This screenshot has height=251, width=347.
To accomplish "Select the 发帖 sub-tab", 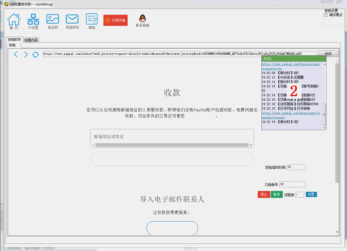I will pos(12,45).
